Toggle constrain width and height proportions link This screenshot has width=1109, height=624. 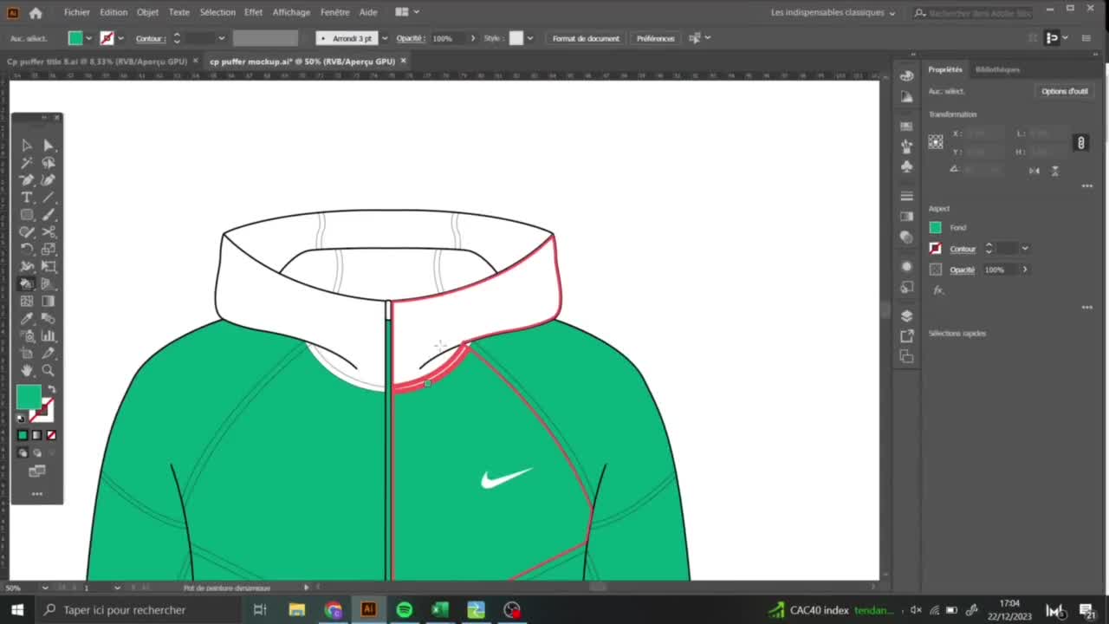(x=1080, y=143)
